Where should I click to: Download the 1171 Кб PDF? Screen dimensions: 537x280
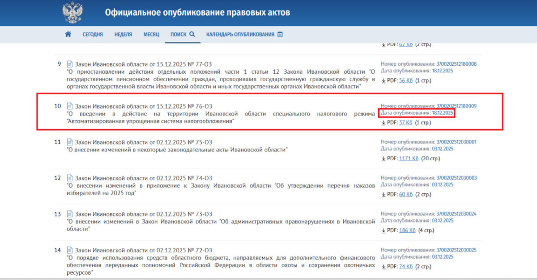[x=409, y=158]
